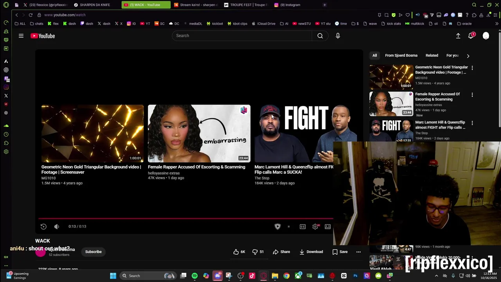The width and height of the screenshot is (501, 282).
Task: Open the 'kickbot' bookmark
Action: pos(214,23)
